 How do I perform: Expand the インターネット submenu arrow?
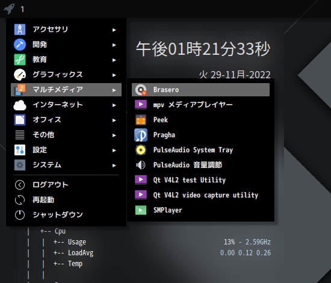click(114, 105)
